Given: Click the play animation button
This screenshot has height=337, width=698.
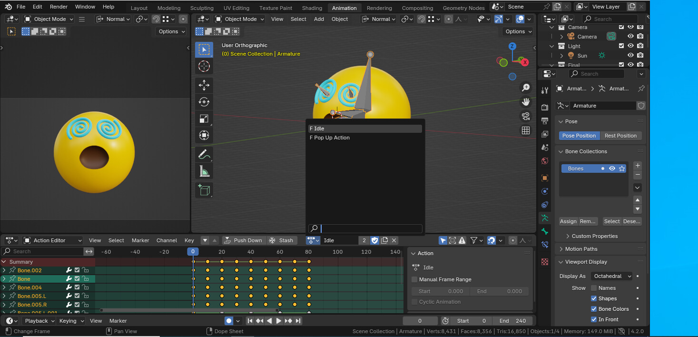Looking at the screenshot, I should point(279,321).
